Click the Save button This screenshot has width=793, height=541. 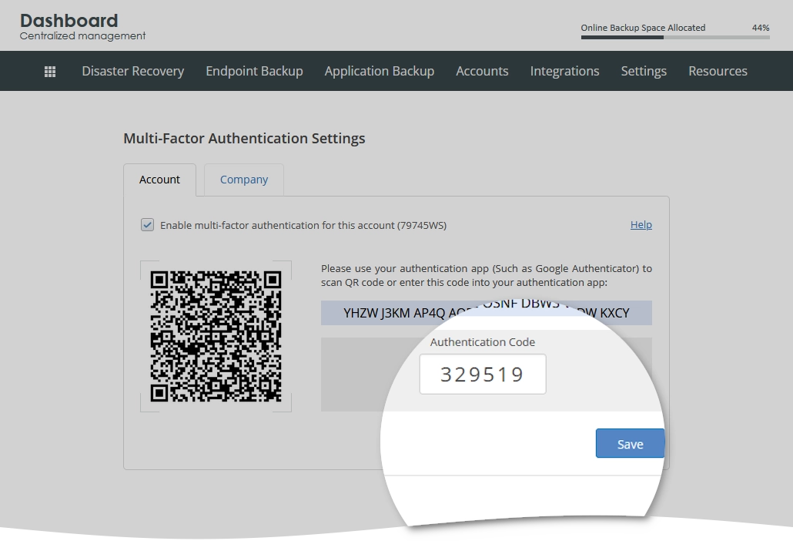tap(630, 444)
